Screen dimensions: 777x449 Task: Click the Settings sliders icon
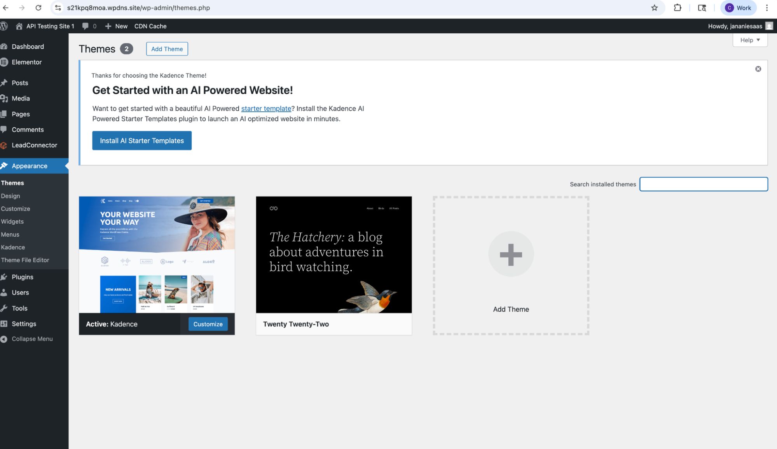4,324
